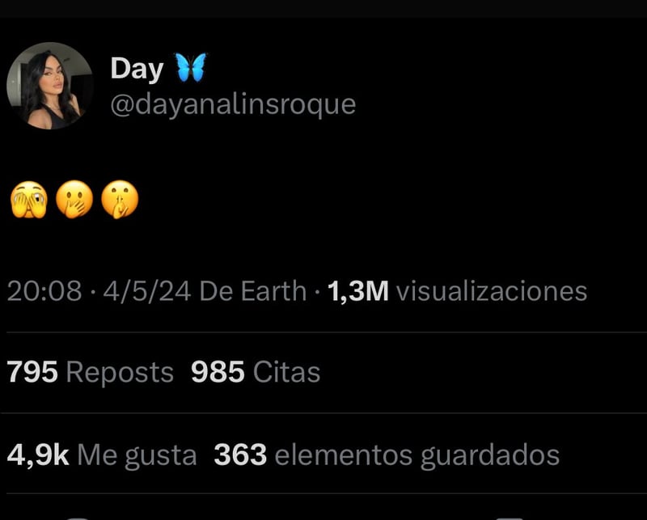Click the display name Day
The width and height of the screenshot is (647, 520).
(137, 69)
